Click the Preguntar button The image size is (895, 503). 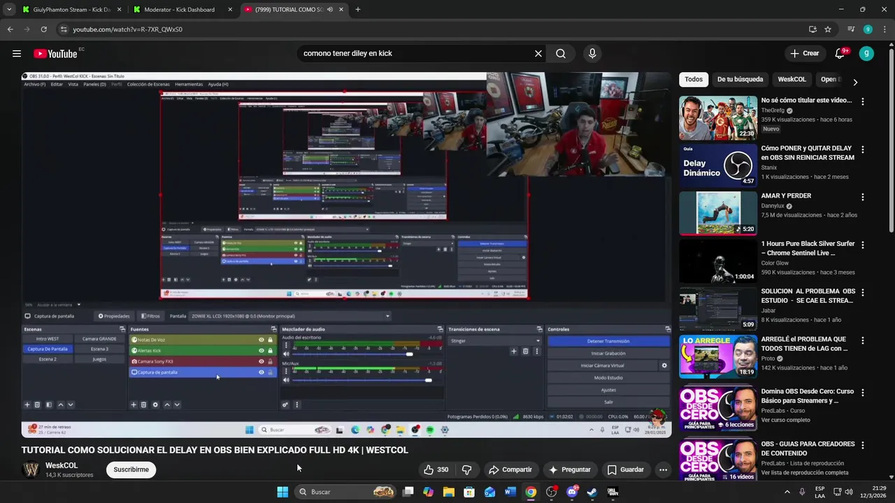[x=570, y=469]
